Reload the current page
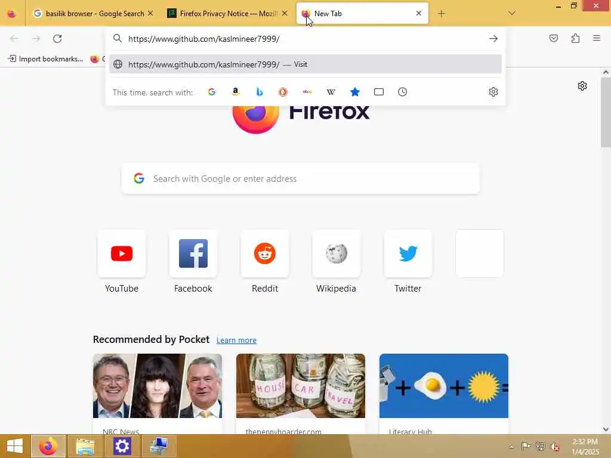The height and width of the screenshot is (458, 611). tap(57, 39)
